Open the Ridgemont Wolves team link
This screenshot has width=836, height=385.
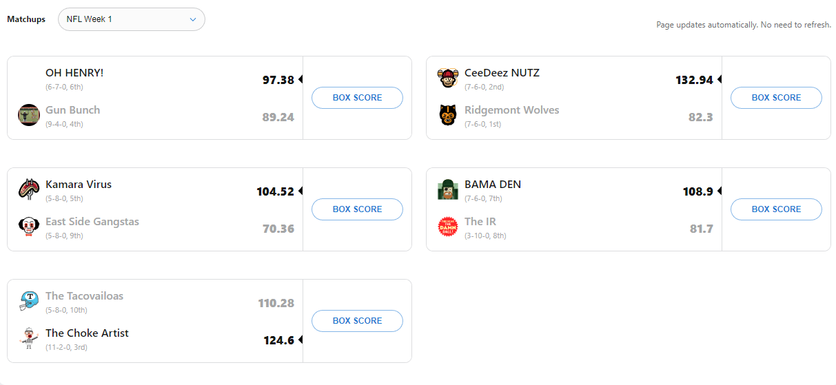[511, 110]
